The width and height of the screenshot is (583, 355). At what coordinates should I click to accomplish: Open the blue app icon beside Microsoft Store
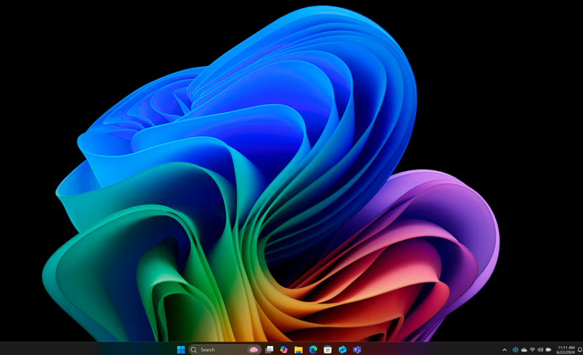pyautogui.click(x=342, y=350)
